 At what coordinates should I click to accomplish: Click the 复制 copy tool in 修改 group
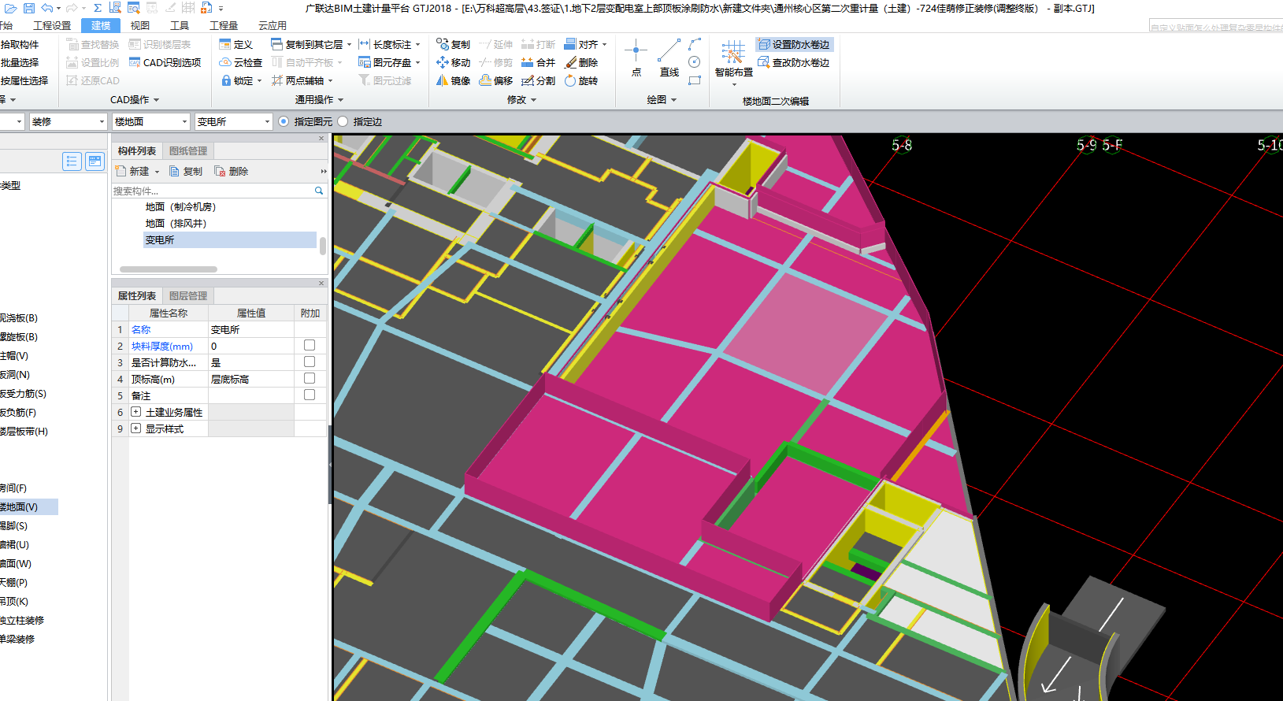(454, 44)
